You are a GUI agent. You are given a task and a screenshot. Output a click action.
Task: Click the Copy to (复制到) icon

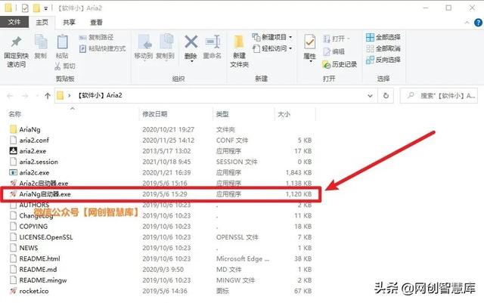[166, 42]
